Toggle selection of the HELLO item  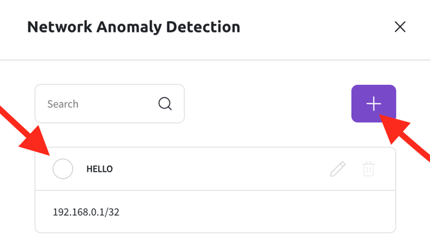click(62, 169)
